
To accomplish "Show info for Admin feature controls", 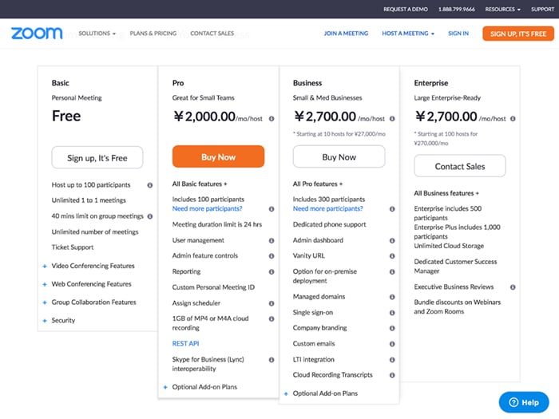I will point(272,256).
